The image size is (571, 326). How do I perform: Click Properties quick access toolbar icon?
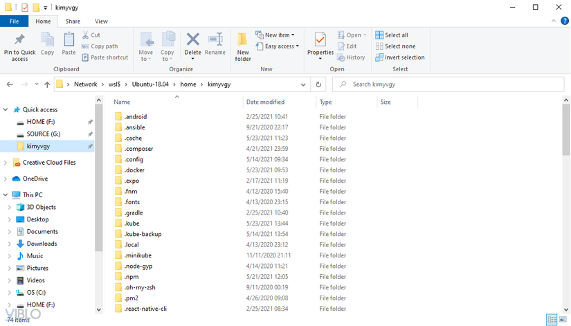tap(25, 8)
